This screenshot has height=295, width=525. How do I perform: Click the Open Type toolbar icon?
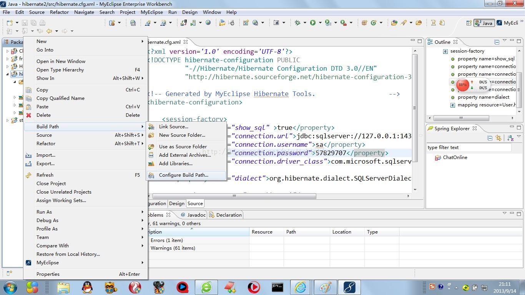pyautogui.click(x=394, y=23)
